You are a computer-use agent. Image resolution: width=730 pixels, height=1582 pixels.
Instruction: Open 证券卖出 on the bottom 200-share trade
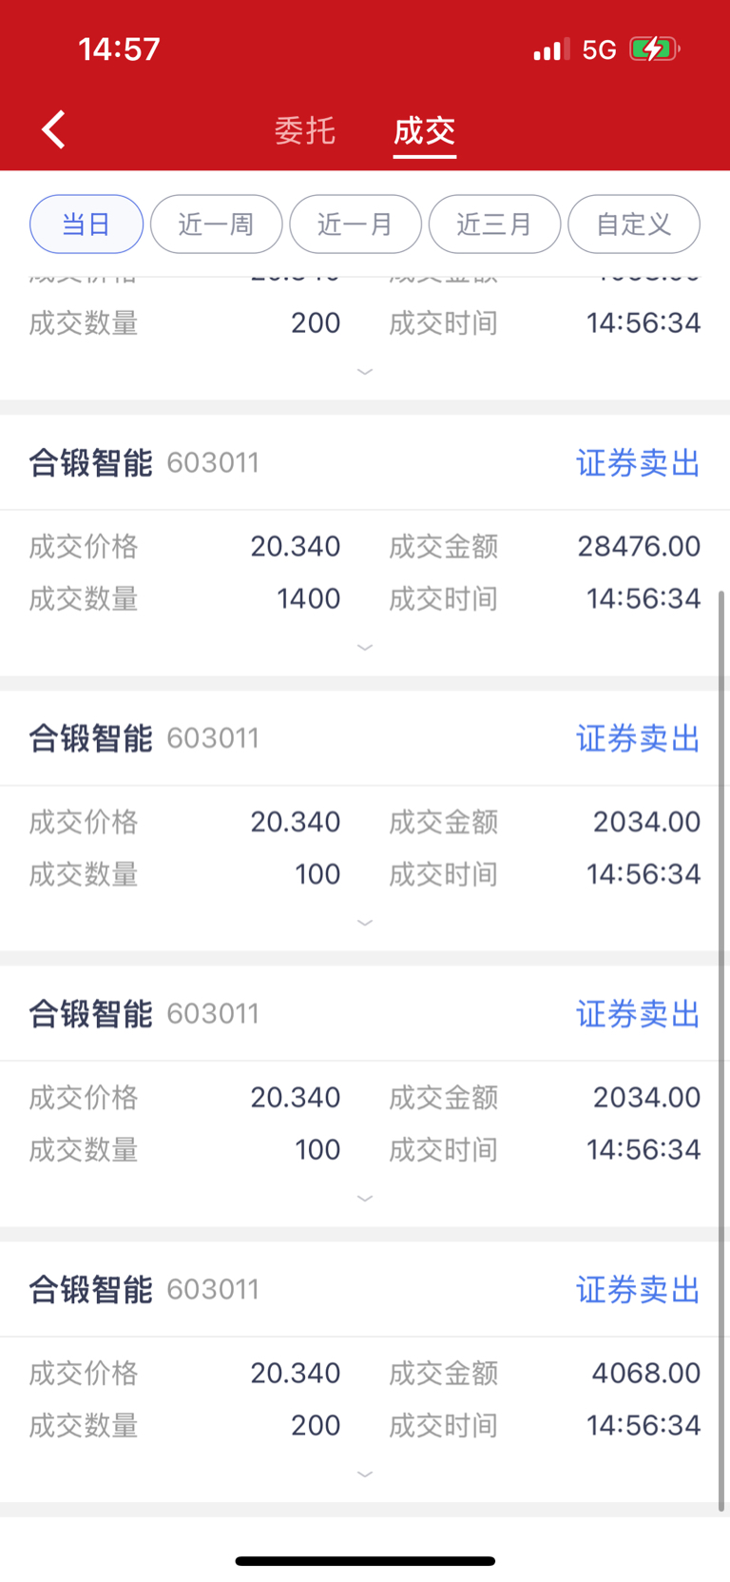click(638, 1290)
